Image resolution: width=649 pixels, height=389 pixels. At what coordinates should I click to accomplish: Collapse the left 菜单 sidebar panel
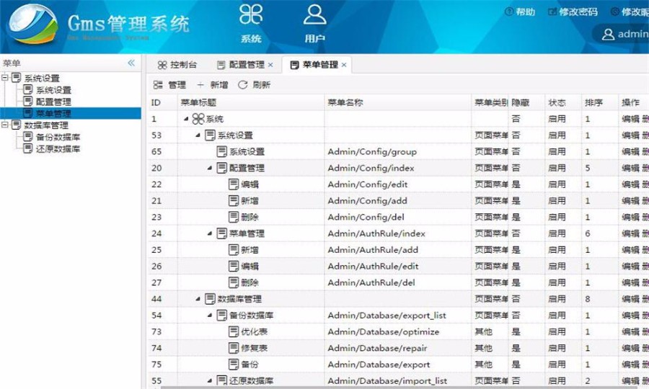[x=131, y=63]
